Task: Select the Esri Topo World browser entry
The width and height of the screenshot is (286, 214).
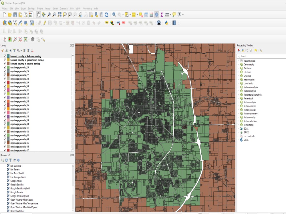Action: coord(17,173)
